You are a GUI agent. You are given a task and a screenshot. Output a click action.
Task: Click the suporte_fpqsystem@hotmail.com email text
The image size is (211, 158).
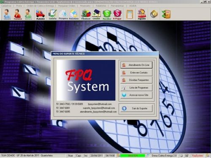(x=99, y=108)
